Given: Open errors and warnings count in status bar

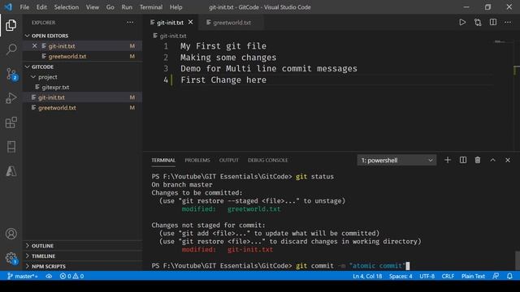Looking at the screenshot, I should [x=71, y=276].
